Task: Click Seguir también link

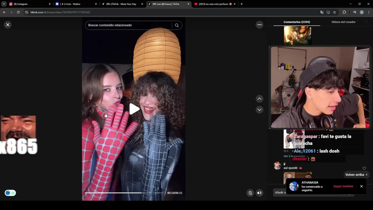Action: pos(343,186)
